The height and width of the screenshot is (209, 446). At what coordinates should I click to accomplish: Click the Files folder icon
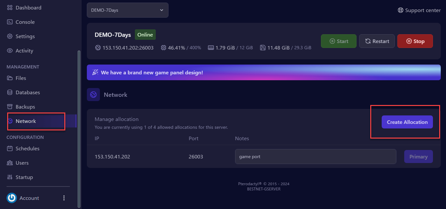(x=10, y=78)
